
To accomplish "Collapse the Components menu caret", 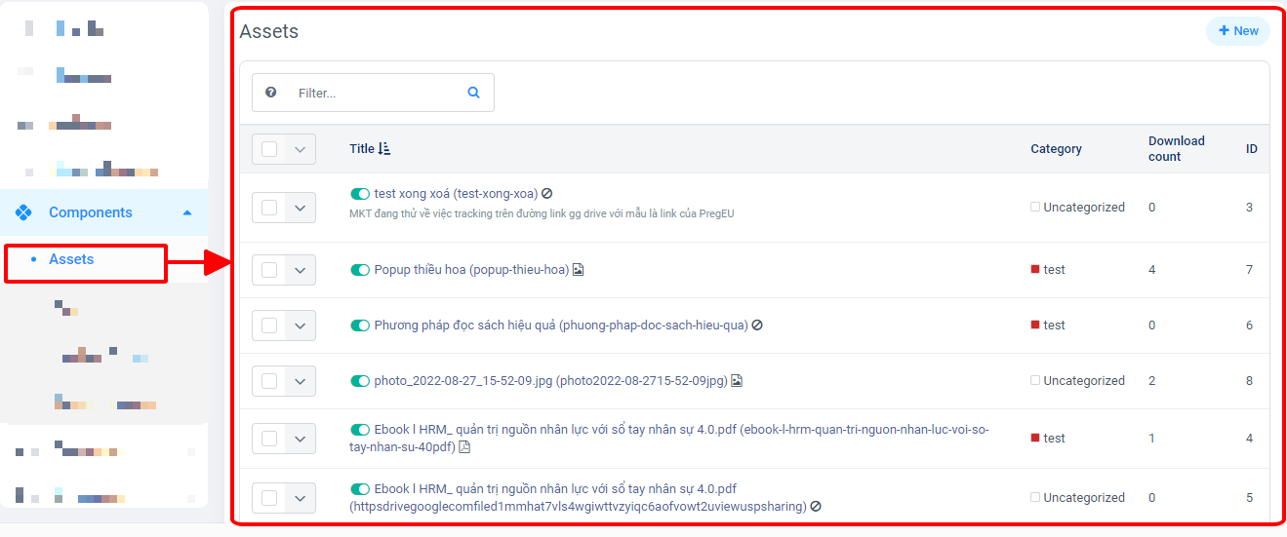I will coord(187,212).
